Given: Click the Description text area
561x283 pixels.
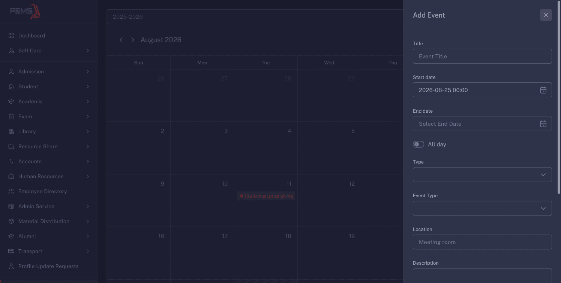Looking at the screenshot, I should [x=482, y=276].
